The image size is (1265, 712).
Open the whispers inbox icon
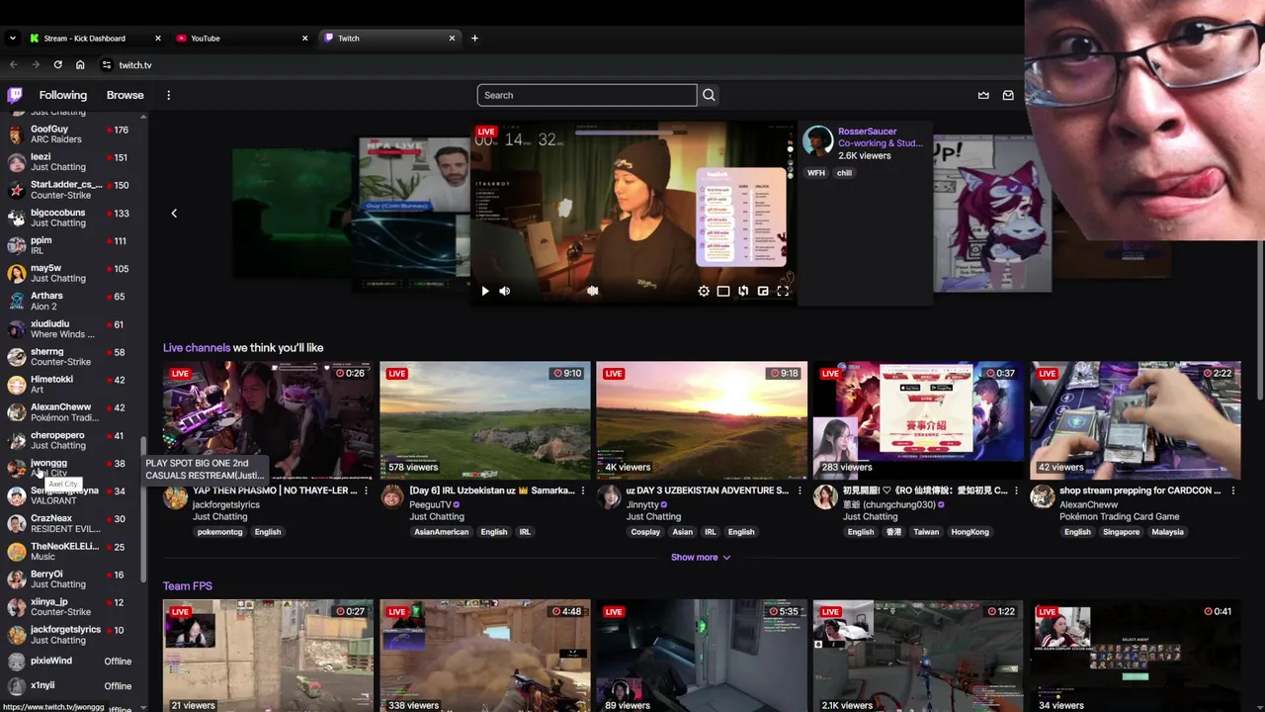(x=1008, y=95)
